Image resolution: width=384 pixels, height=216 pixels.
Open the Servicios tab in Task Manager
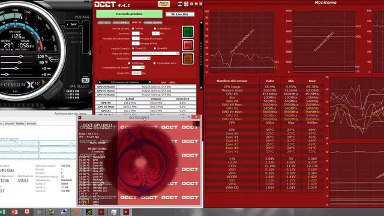click(31, 124)
